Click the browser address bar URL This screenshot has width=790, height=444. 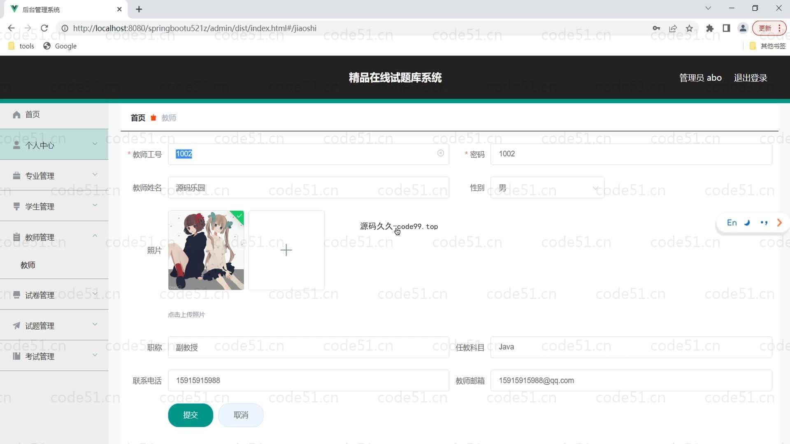(195, 28)
